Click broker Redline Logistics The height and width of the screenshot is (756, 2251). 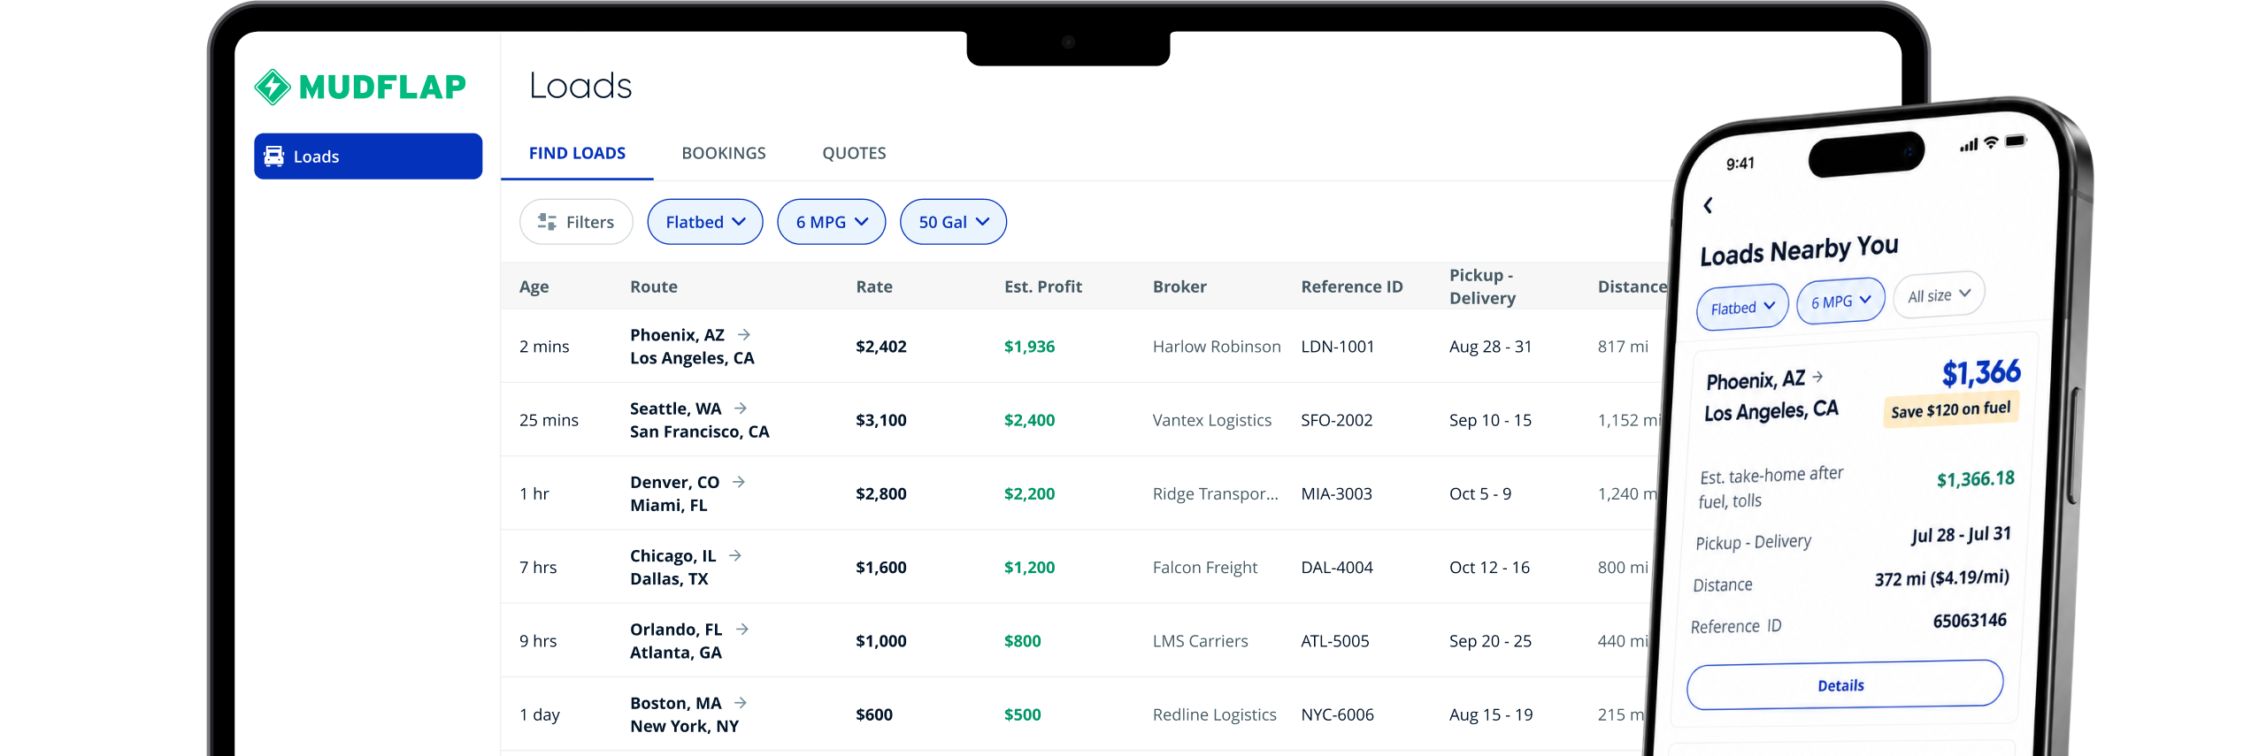point(1215,714)
